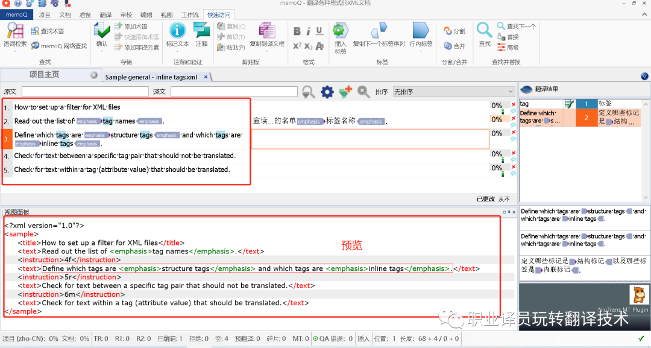The width and height of the screenshot is (651, 348).
Task: Close the Sample general - inline tags.xml tab
Action: (206, 77)
